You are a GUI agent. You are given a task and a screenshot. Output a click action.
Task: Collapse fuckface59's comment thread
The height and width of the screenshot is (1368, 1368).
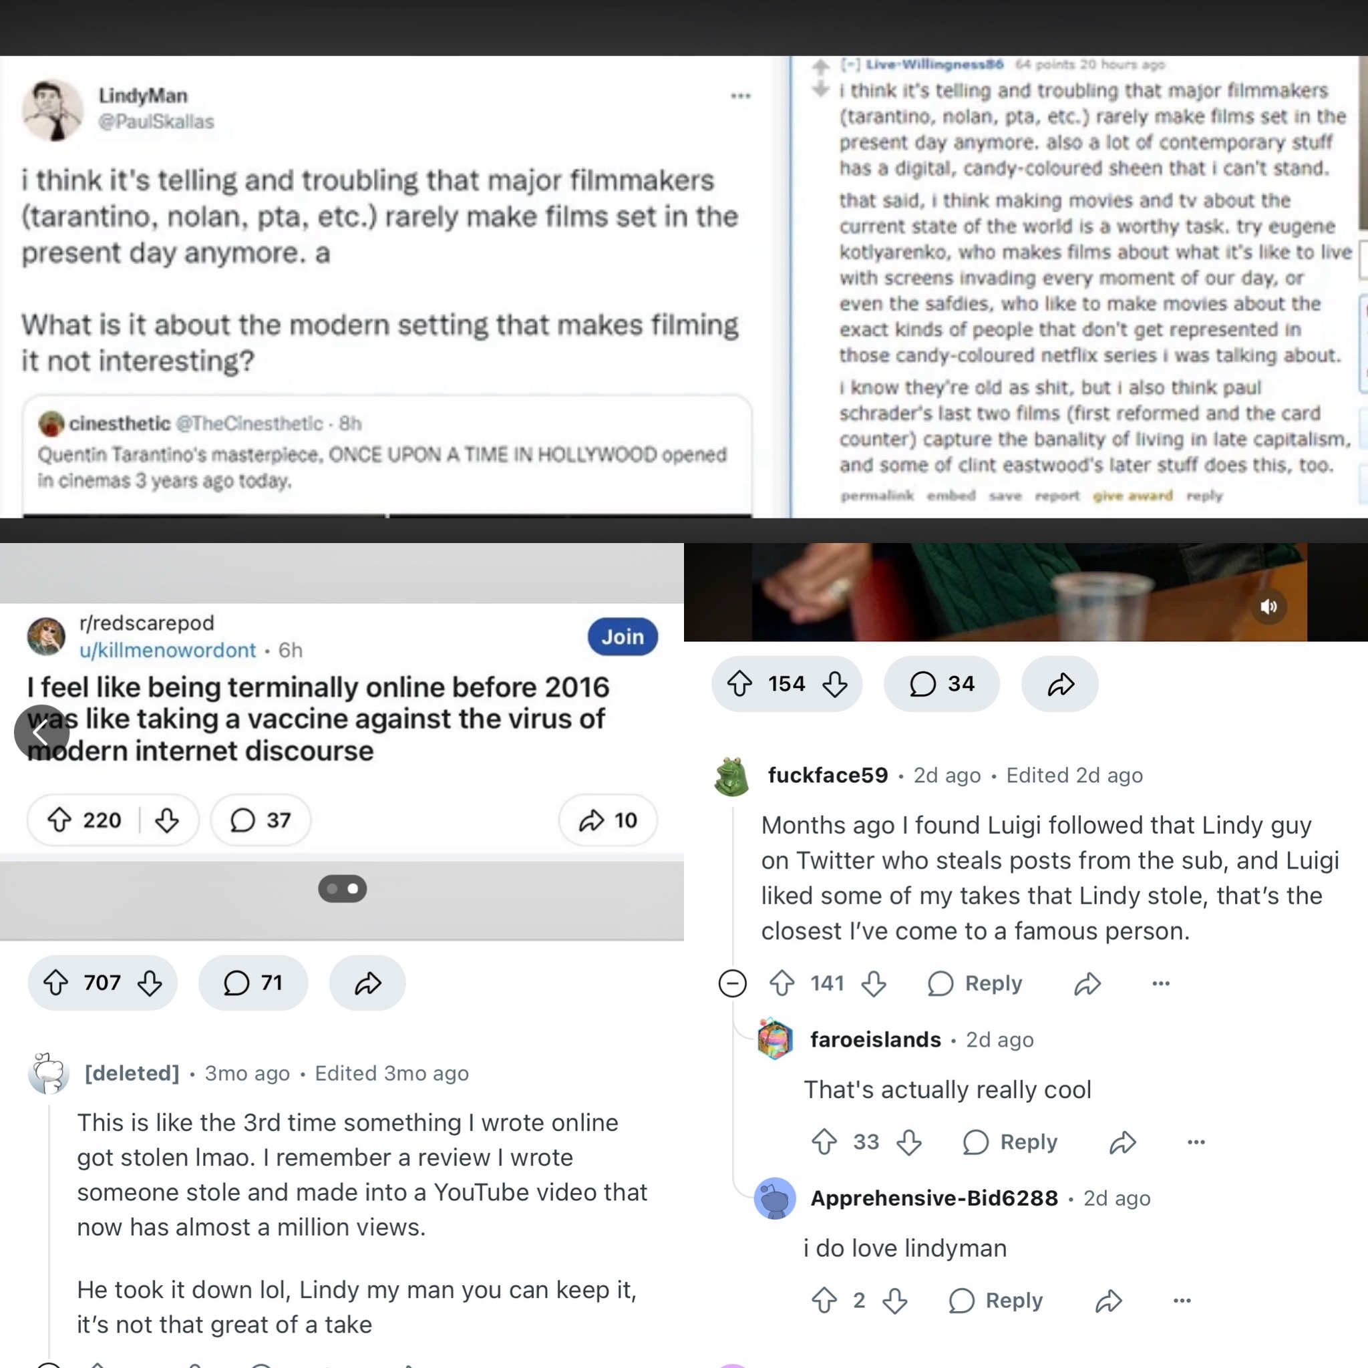coord(732,983)
